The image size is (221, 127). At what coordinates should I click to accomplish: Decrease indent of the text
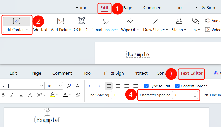pyautogui.click(x=91, y=86)
